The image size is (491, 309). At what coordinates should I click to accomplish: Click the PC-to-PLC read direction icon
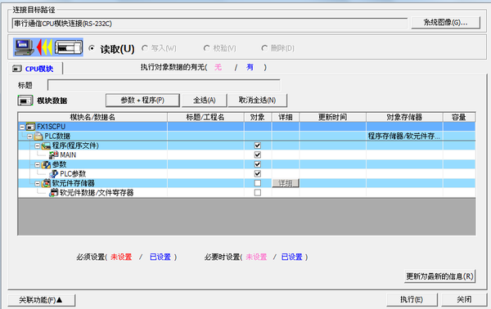[48, 47]
